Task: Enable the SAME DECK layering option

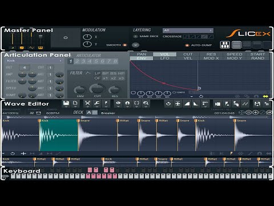Action: pyautogui.click(x=135, y=36)
